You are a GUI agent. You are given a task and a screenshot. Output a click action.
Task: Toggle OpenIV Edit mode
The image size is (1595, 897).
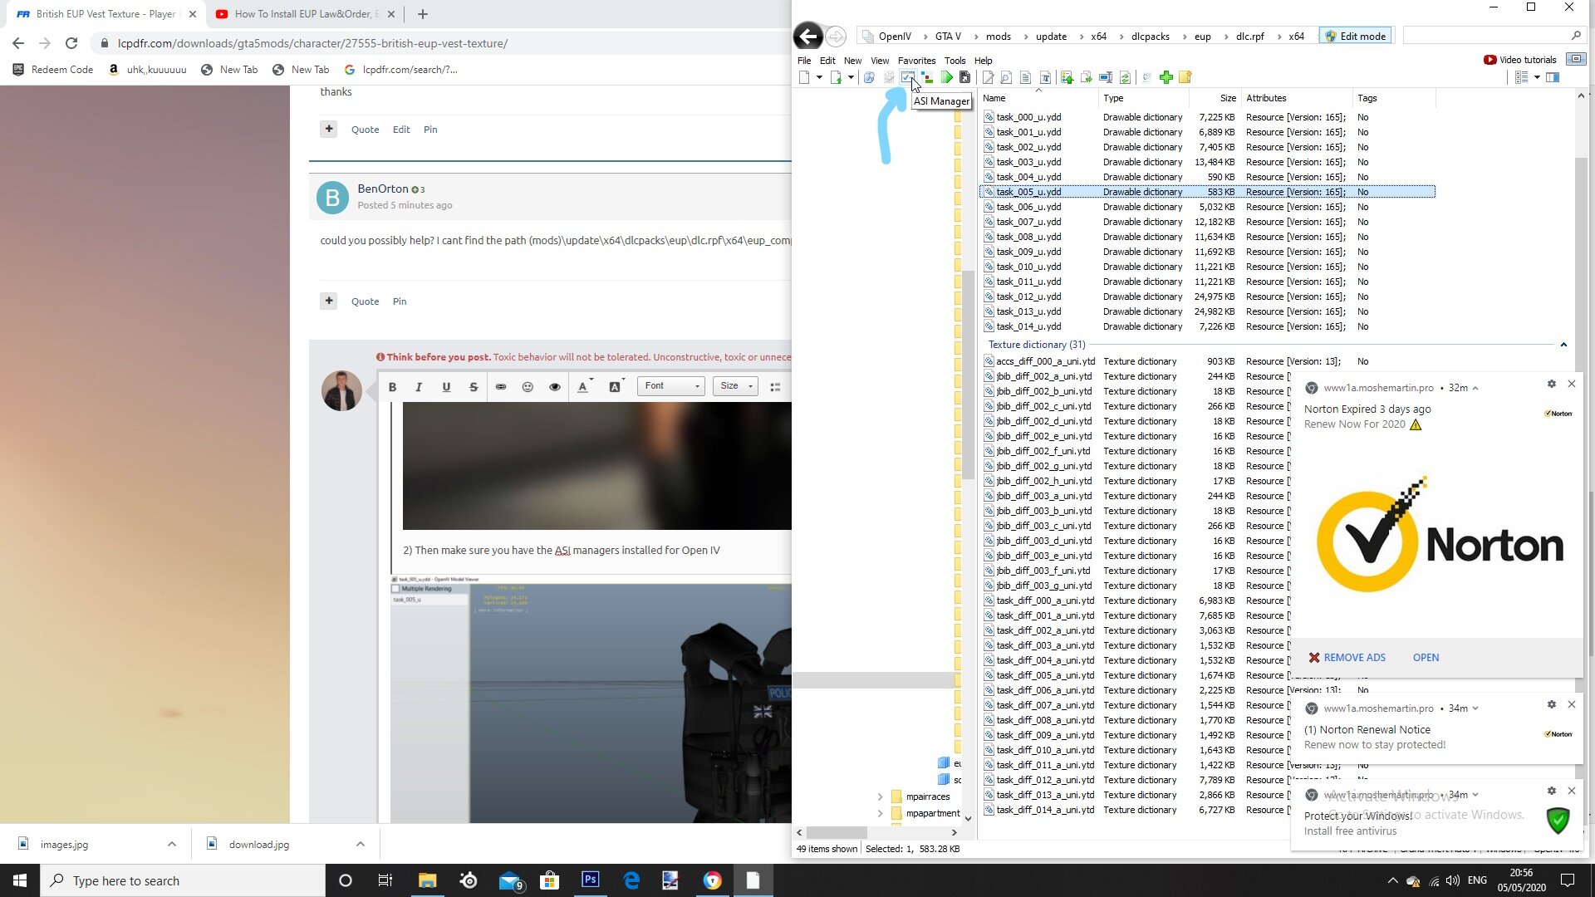coord(1355,36)
